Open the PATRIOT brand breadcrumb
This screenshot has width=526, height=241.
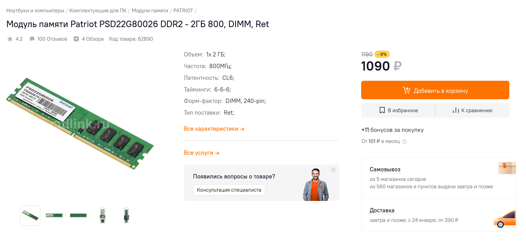pyautogui.click(x=183, y=10)
